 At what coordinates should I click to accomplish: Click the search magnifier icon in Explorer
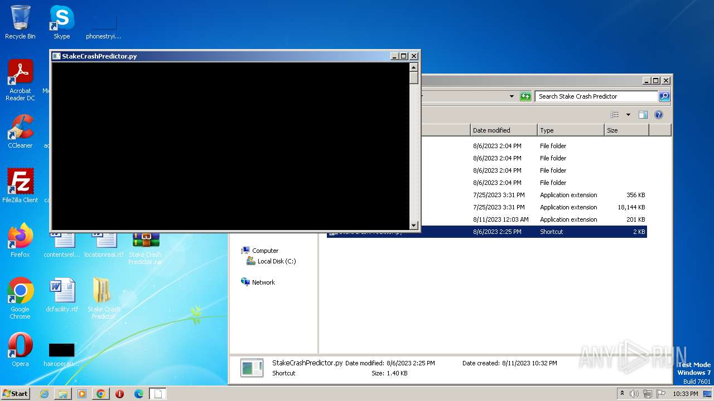tap(664, 96)
